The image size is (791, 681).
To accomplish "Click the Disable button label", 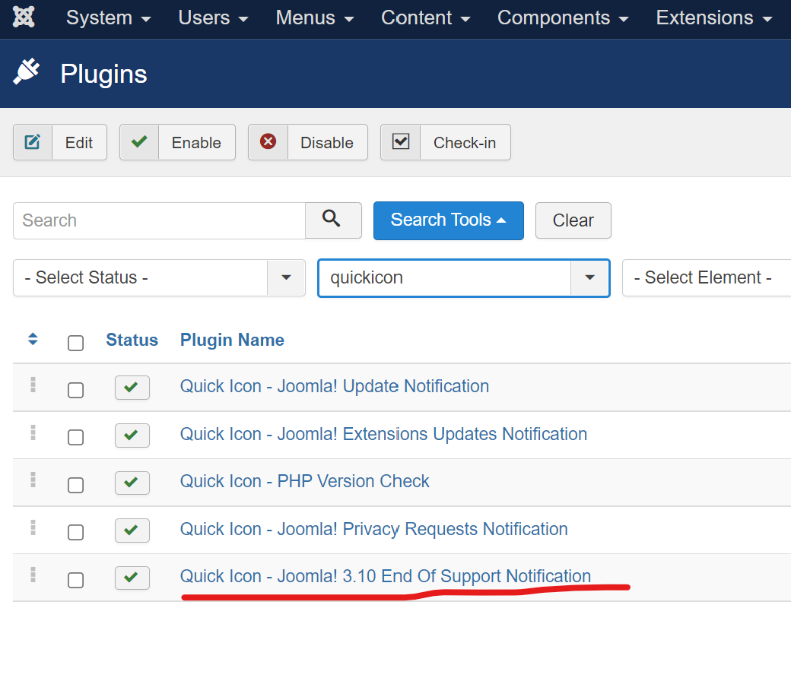I will pos(327,143).
